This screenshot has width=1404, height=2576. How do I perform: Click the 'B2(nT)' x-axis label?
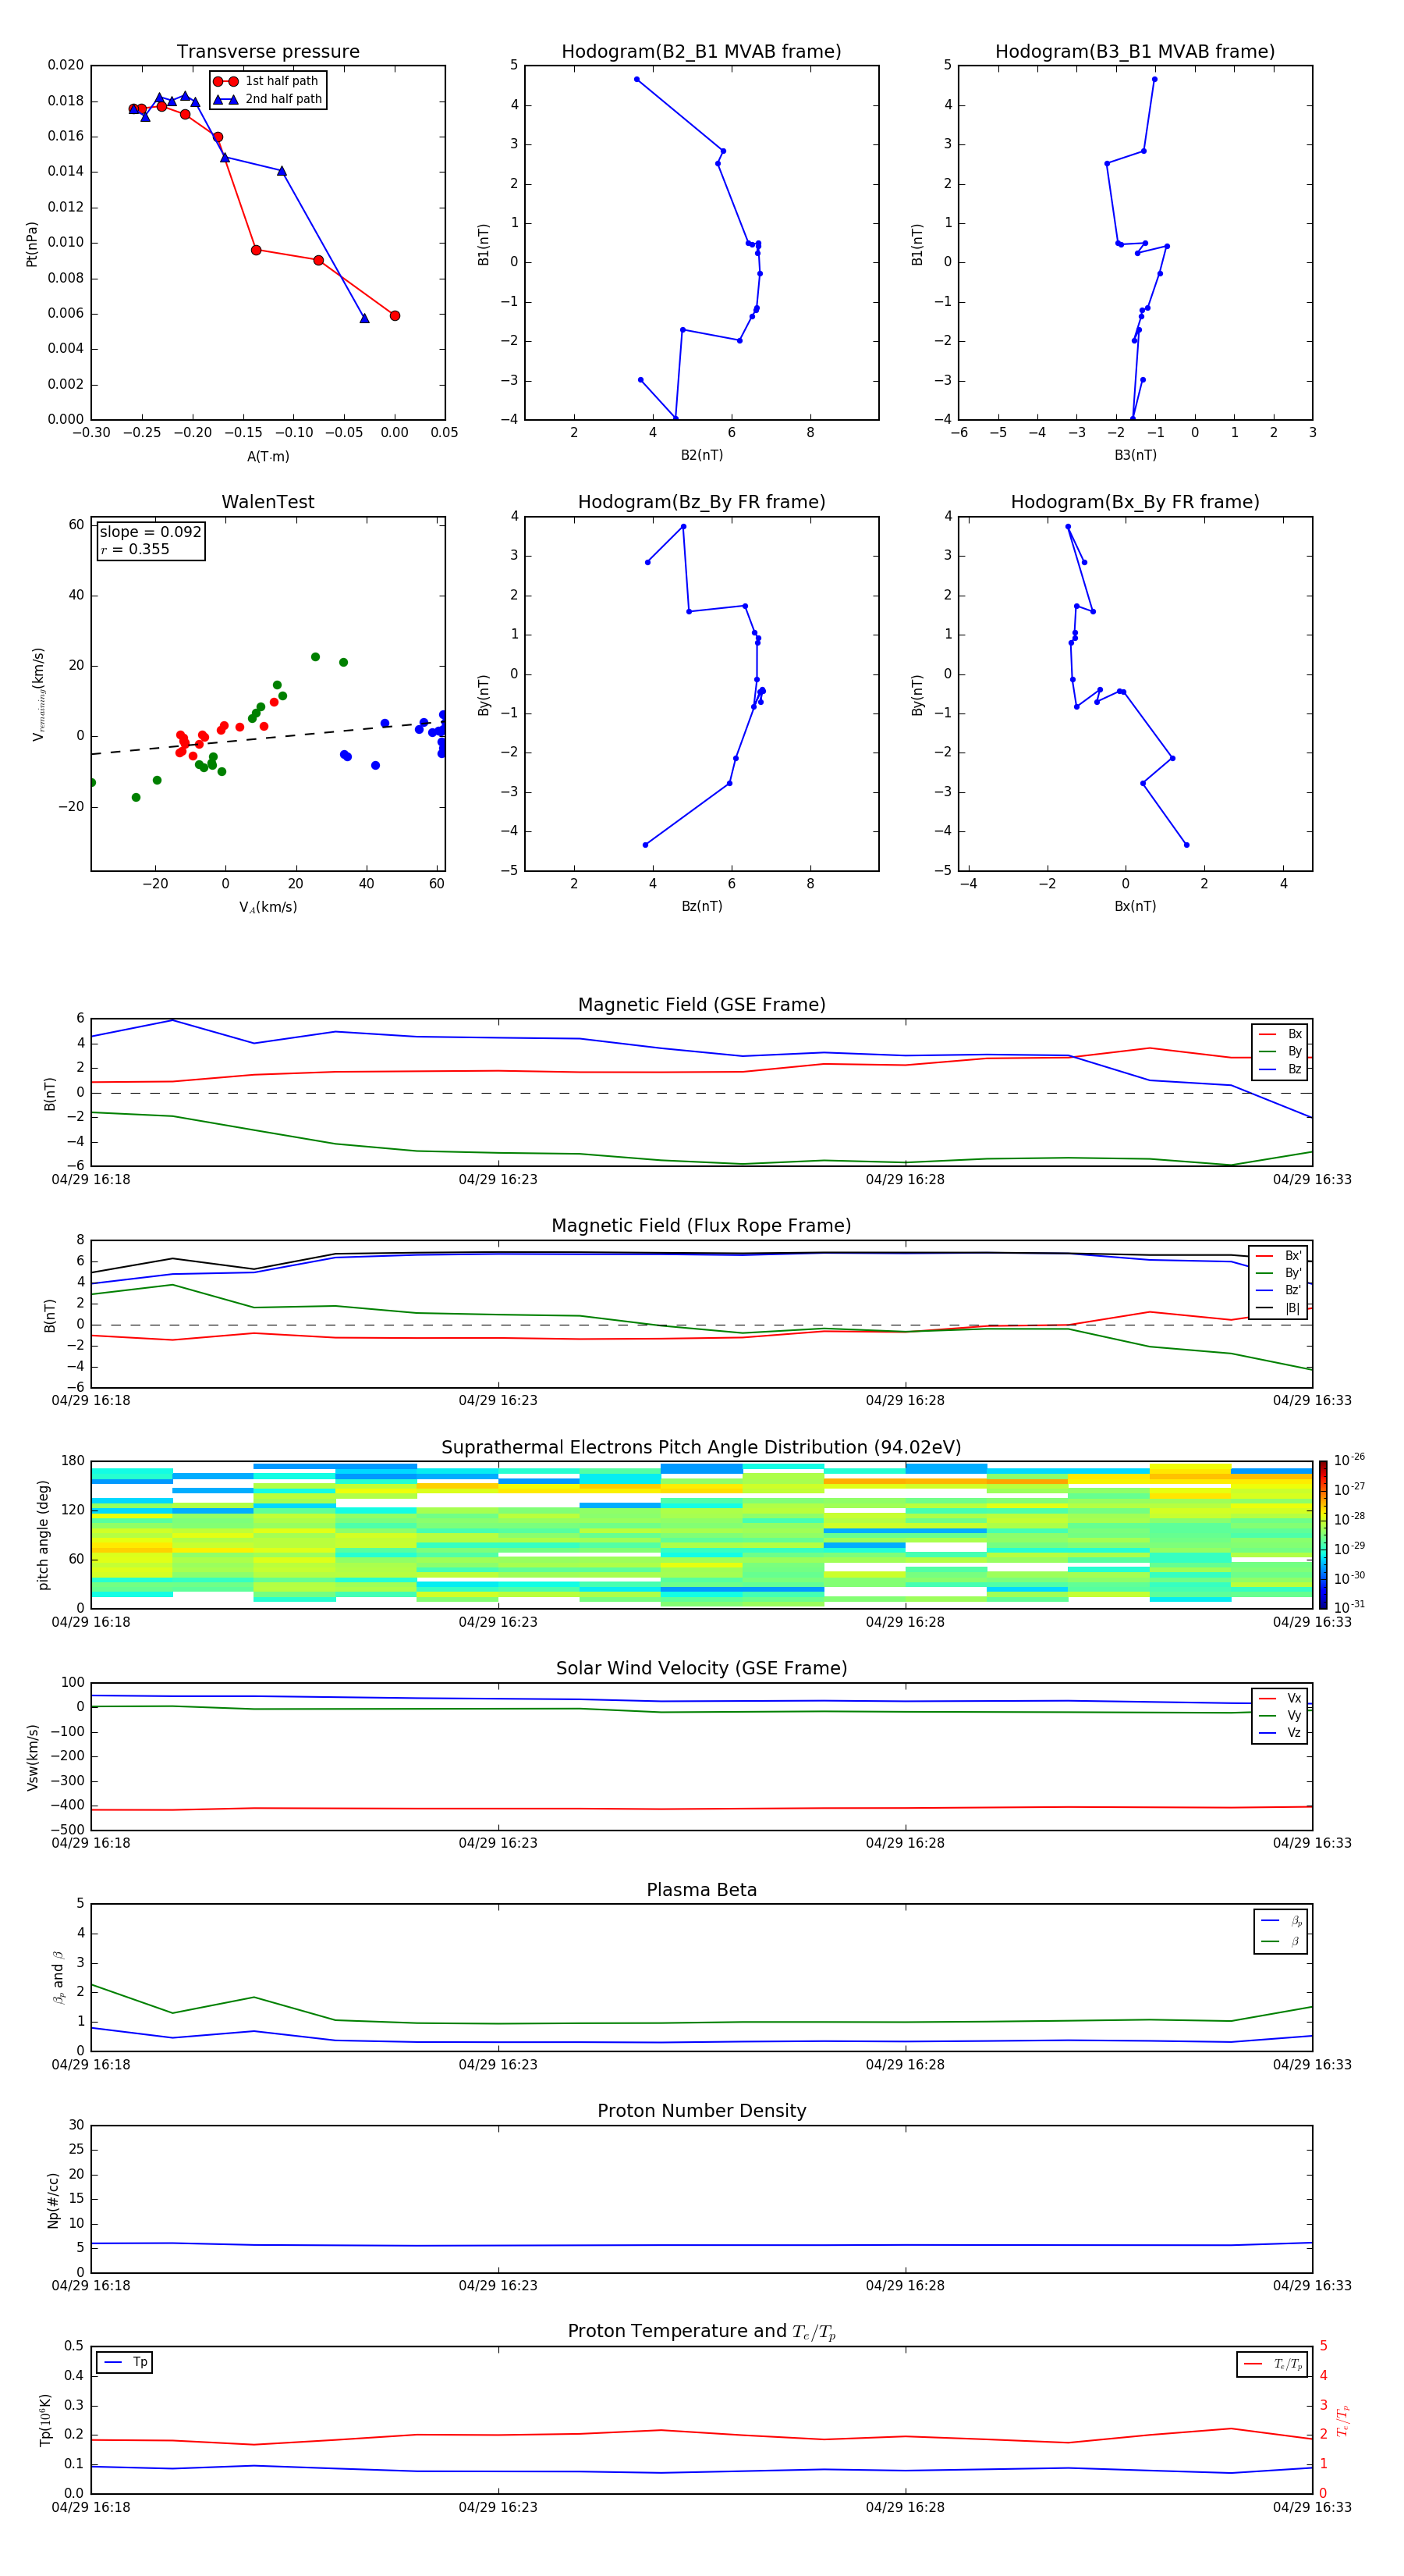point(701,455)
